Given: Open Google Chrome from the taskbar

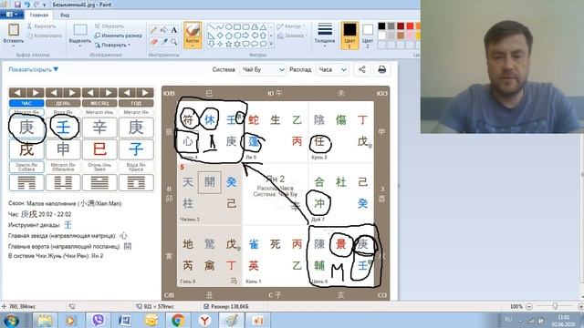Looking at the screenshot, I should point(178,320).
